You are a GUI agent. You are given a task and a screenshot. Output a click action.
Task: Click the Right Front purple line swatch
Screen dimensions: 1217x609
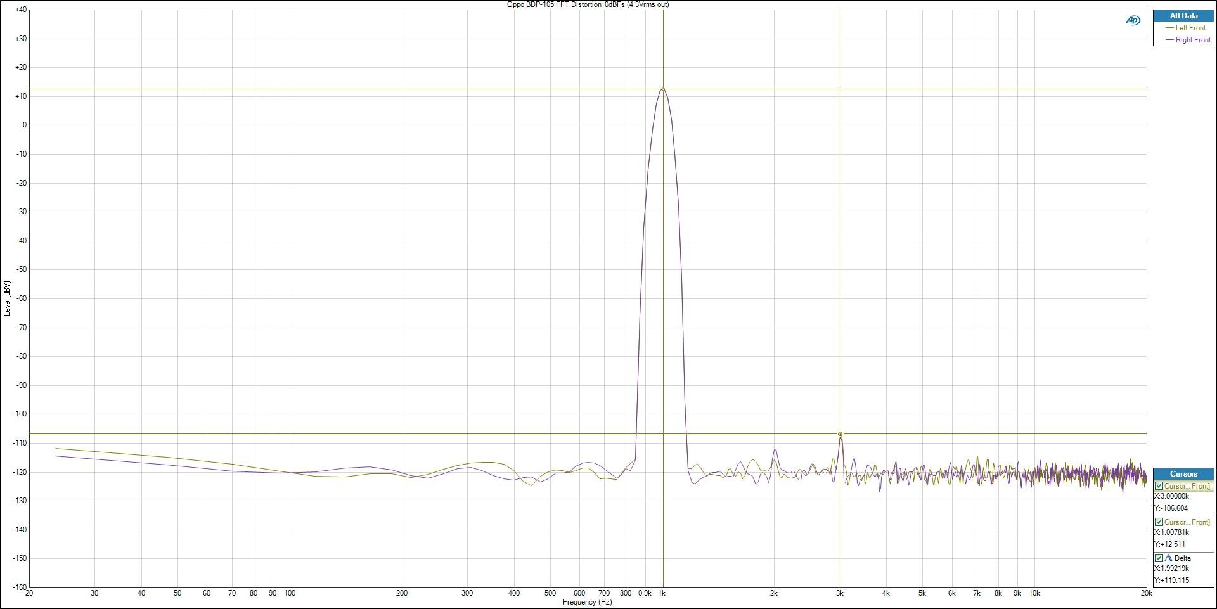(x=1169, y=40)
